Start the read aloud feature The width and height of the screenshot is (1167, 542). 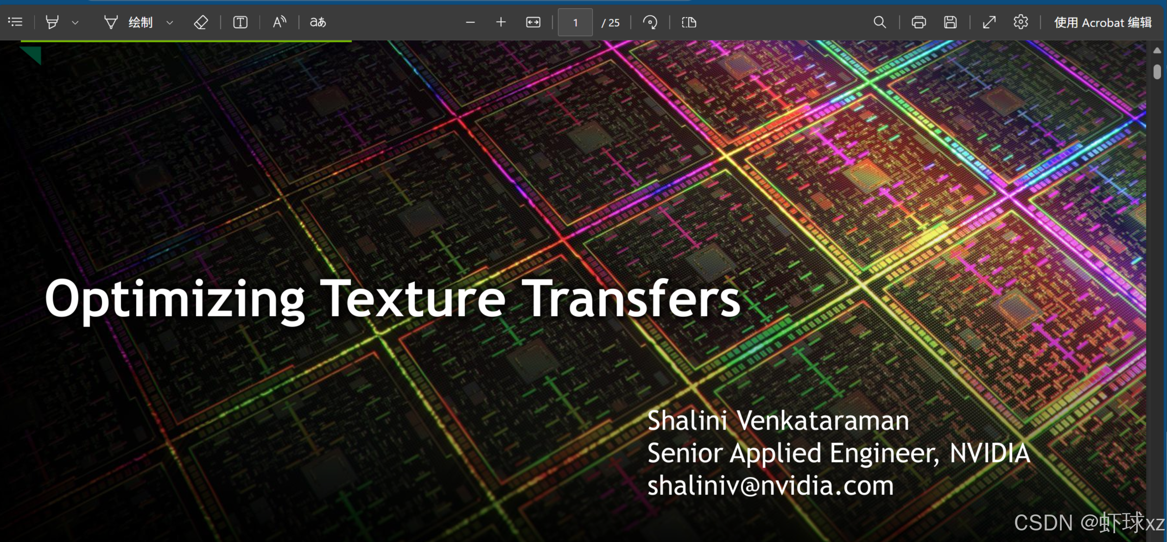[x=279, y=22]
